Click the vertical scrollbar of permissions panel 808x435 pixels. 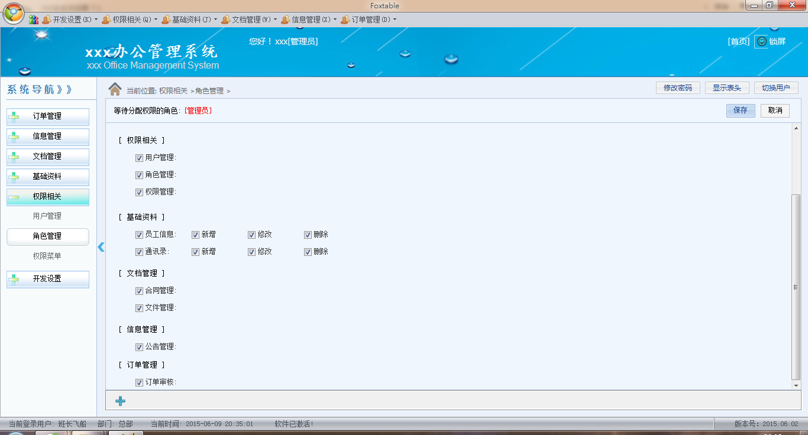(796, 287)
